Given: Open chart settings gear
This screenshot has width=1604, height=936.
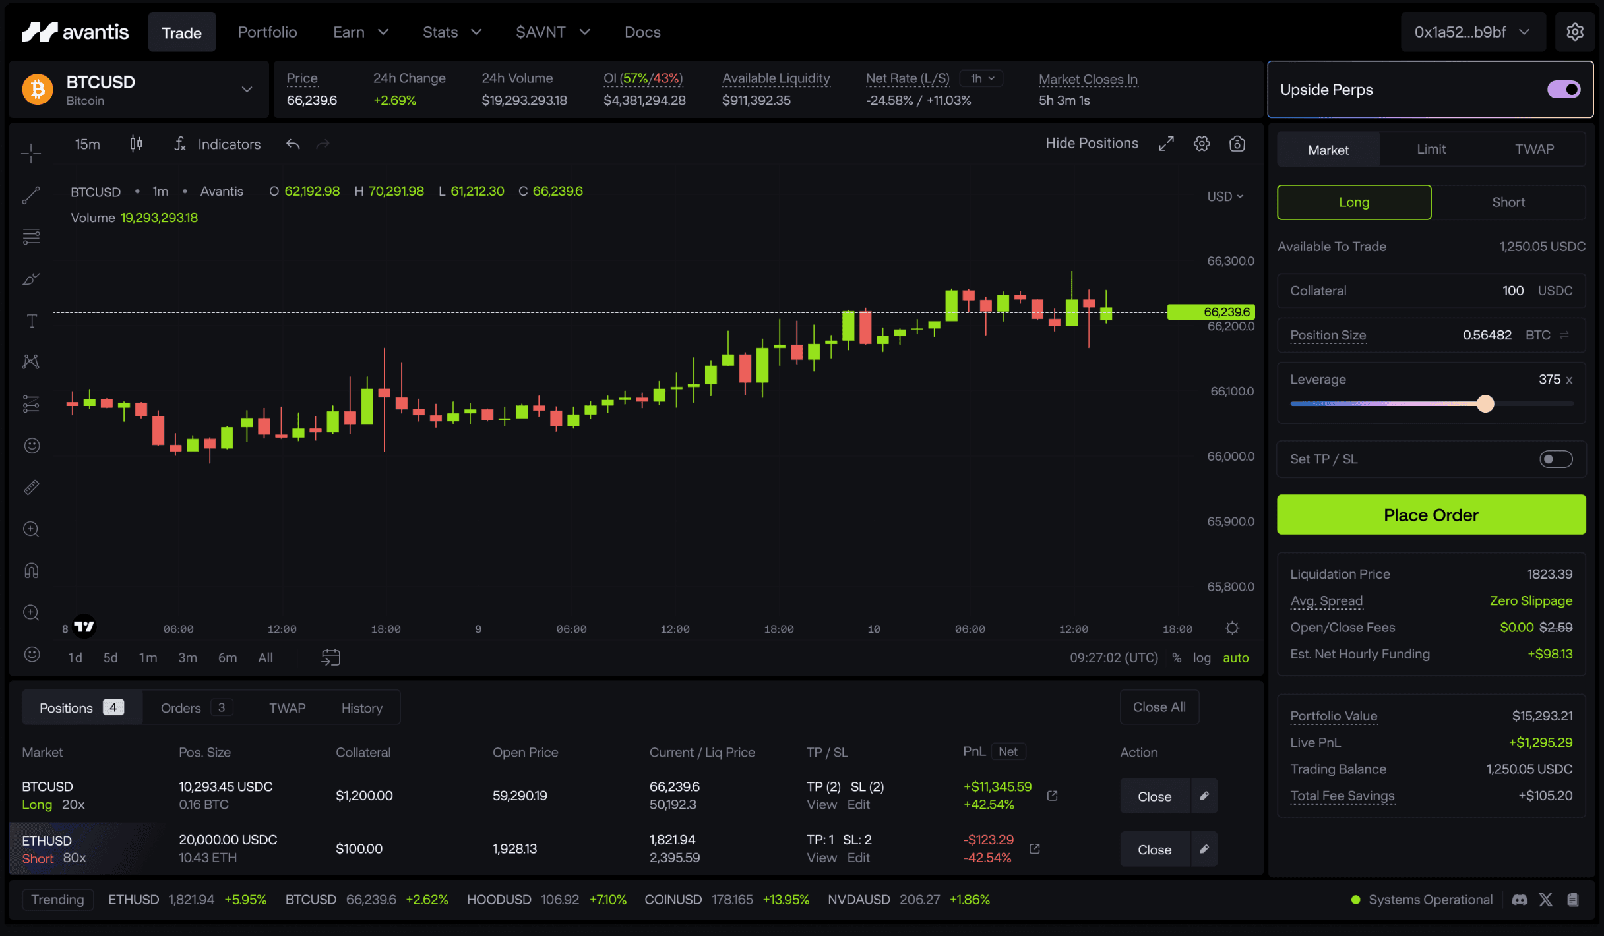Looking at the screenshot, I should tap(1202, 144).
